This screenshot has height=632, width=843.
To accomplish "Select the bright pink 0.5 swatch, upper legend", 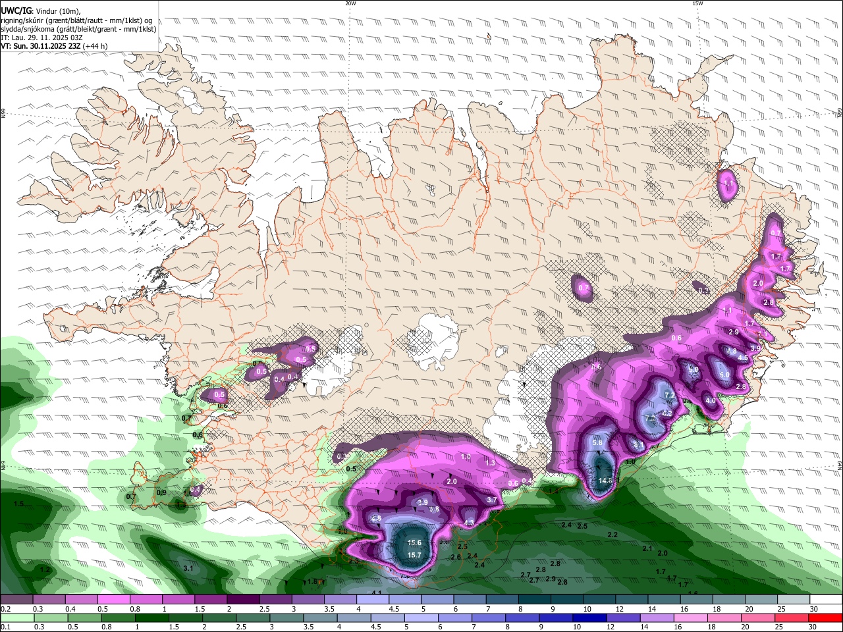I will (x=114, y=600).
